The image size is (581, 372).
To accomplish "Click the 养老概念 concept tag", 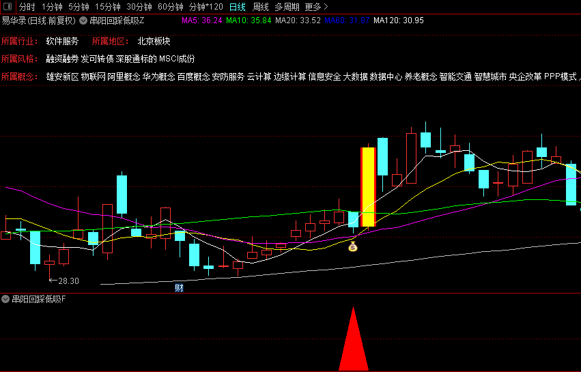I will point(421,76).
